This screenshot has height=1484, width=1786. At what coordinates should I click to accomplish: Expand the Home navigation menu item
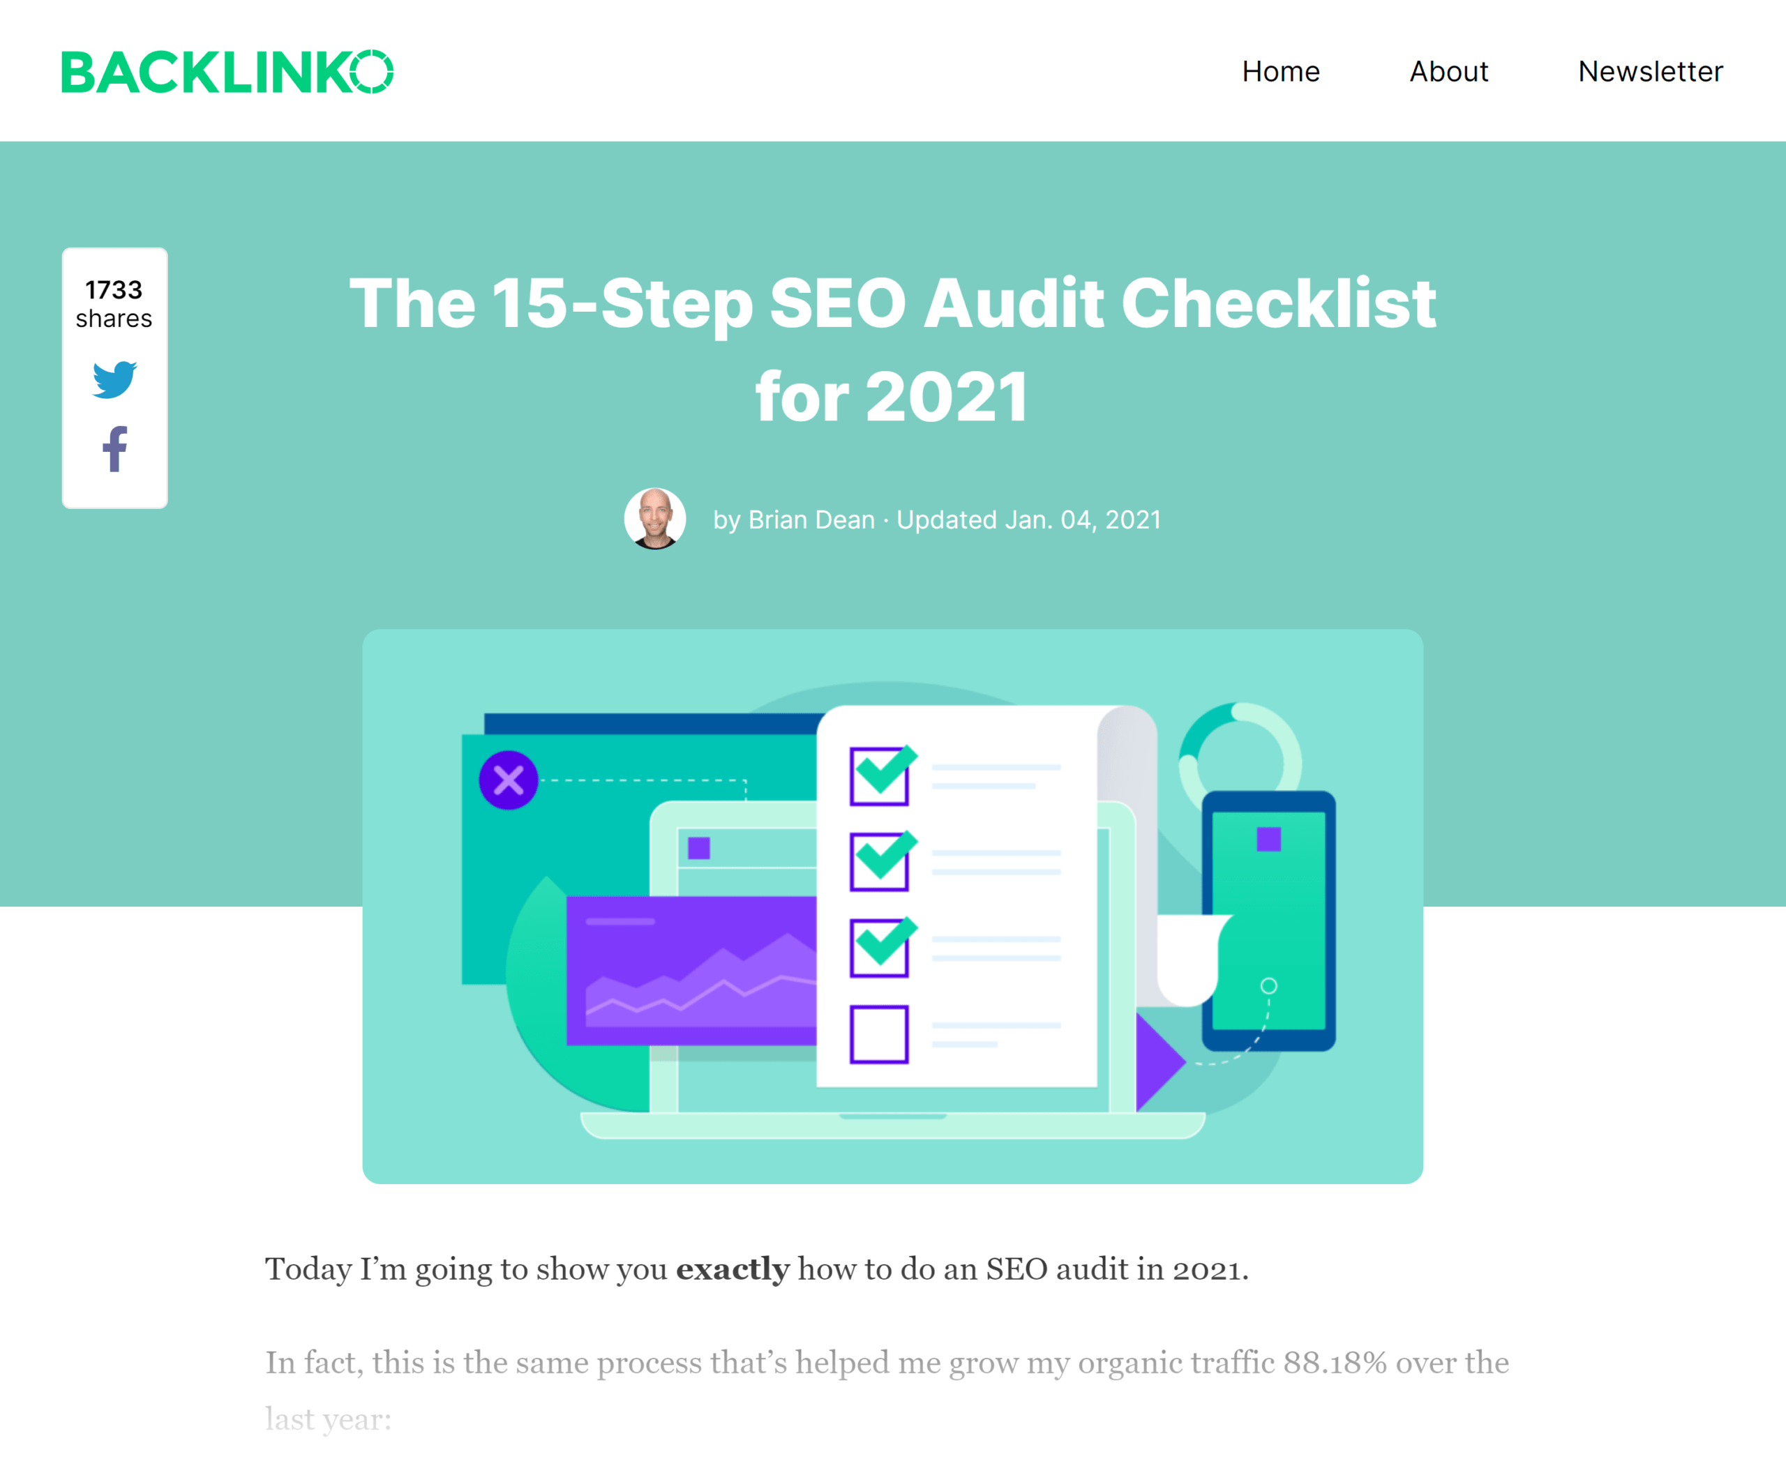coord(1280,70)
